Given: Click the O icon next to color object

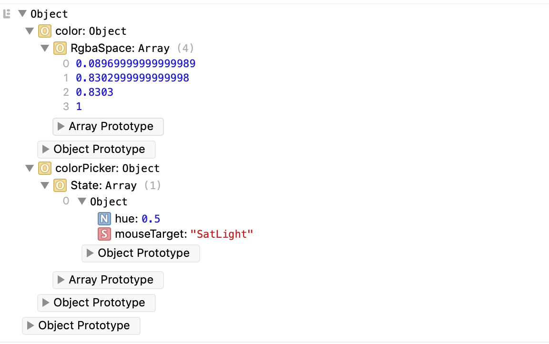Looking at the screenshot, I should (x=45, y=31).
